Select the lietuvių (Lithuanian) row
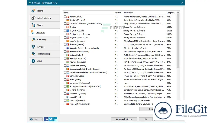 tap(120, 58)
